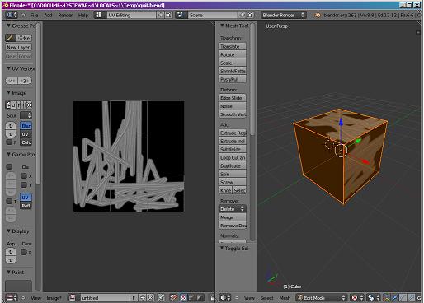Collapse the UV Vertex panel
The height and width of the screenshot is (303, 424).
click(x=8, y=68)
